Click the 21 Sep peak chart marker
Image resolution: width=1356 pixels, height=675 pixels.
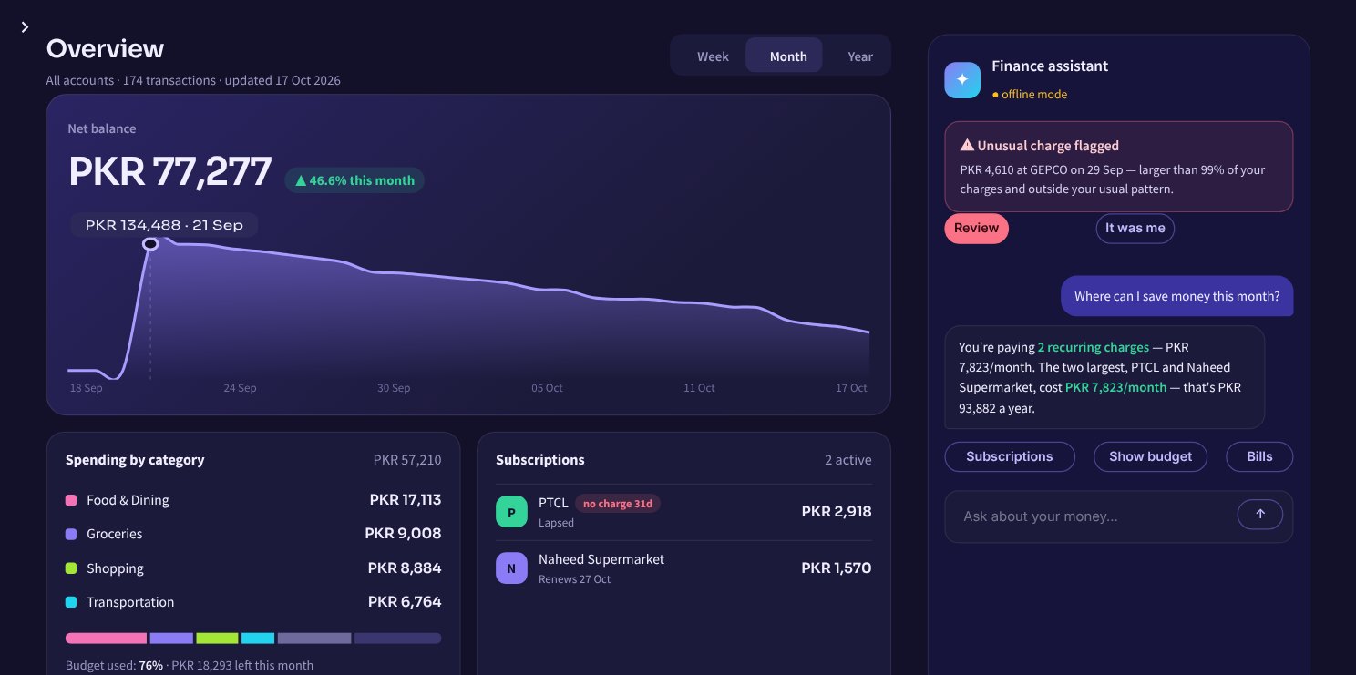150,244
